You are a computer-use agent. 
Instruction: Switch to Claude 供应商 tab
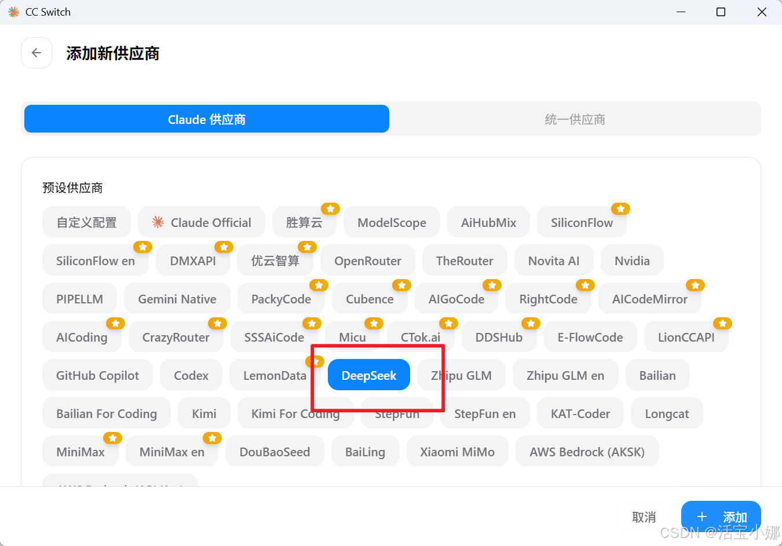[207, 119]
